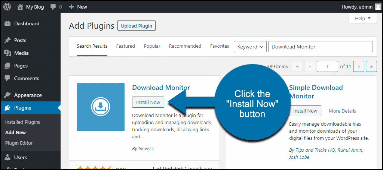Click the Download Monitor plugin thumbnail
The width and height of the screenshot is (383, 170).
101,107
